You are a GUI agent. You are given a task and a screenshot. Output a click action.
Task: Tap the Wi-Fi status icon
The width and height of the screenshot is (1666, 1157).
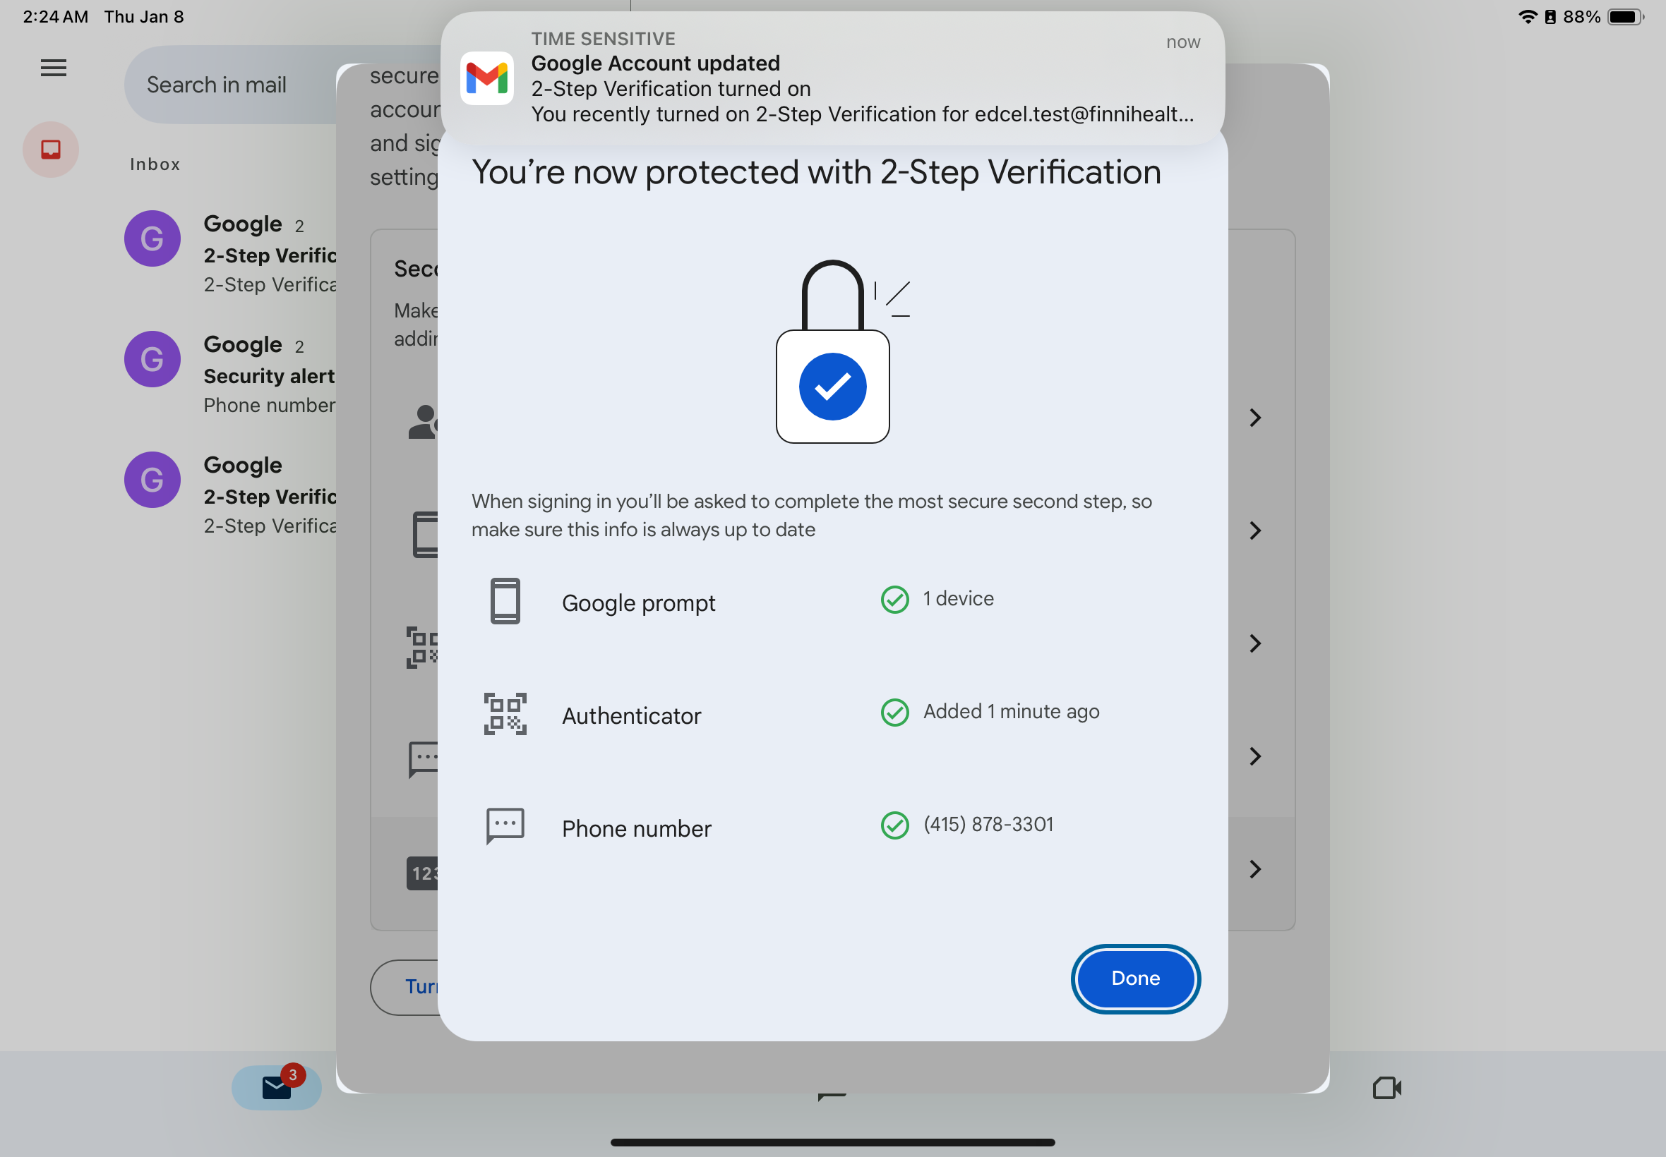pyautogui.click(x=1528, y=17)
